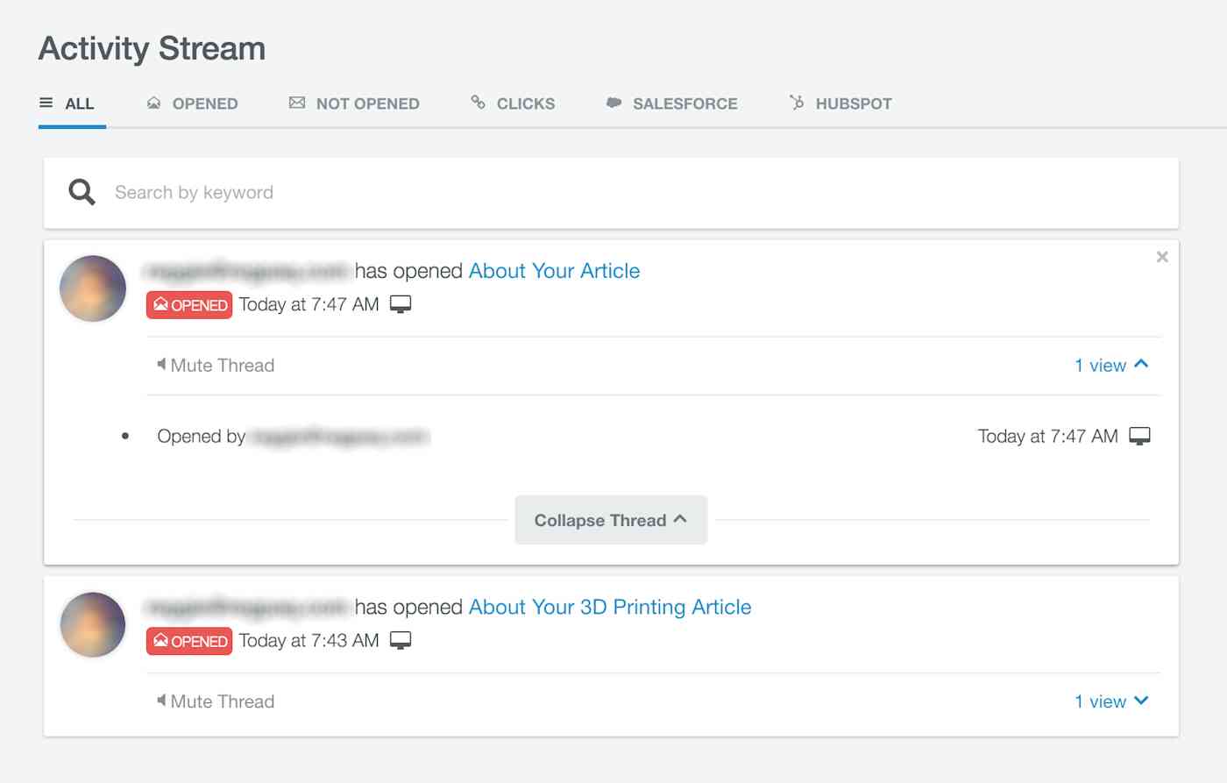Click the OPENED badge at 7:47 AM
This screenshot has width=1227, height=783.
[x=189, y=305]
